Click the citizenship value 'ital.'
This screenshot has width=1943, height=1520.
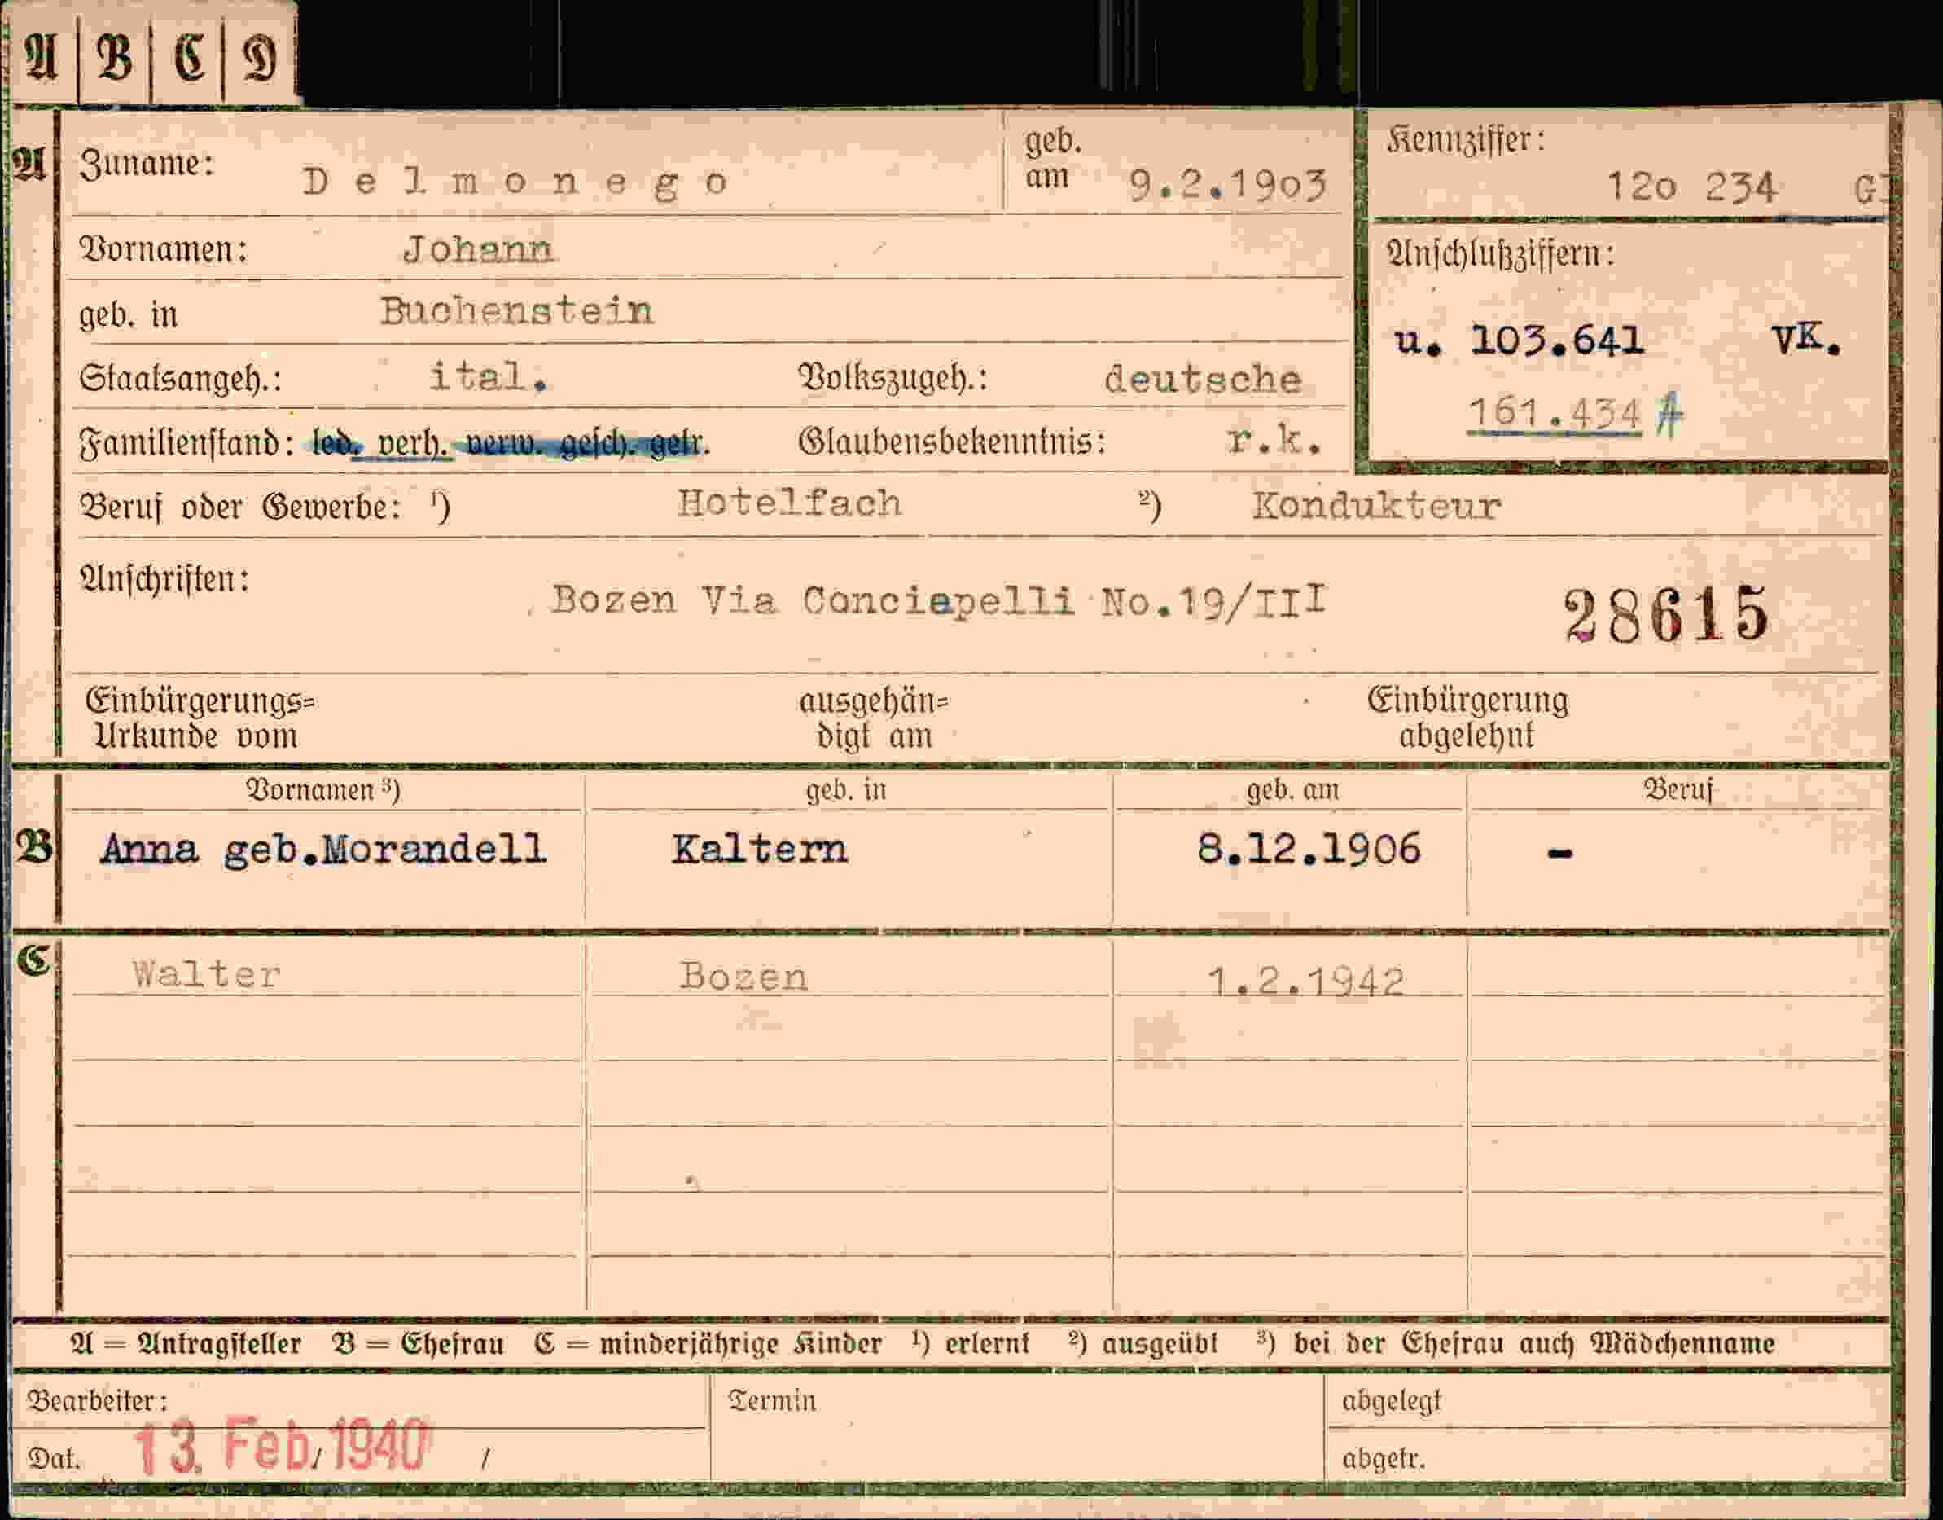[489, 377]
